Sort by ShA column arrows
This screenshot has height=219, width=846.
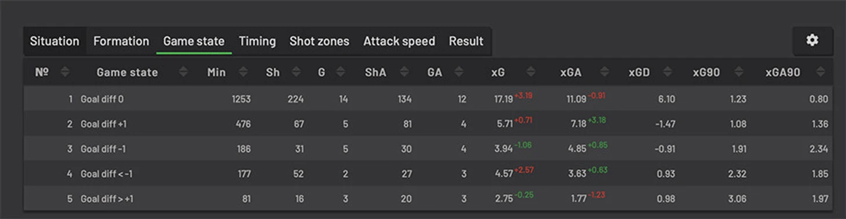(x=405, y=72)
